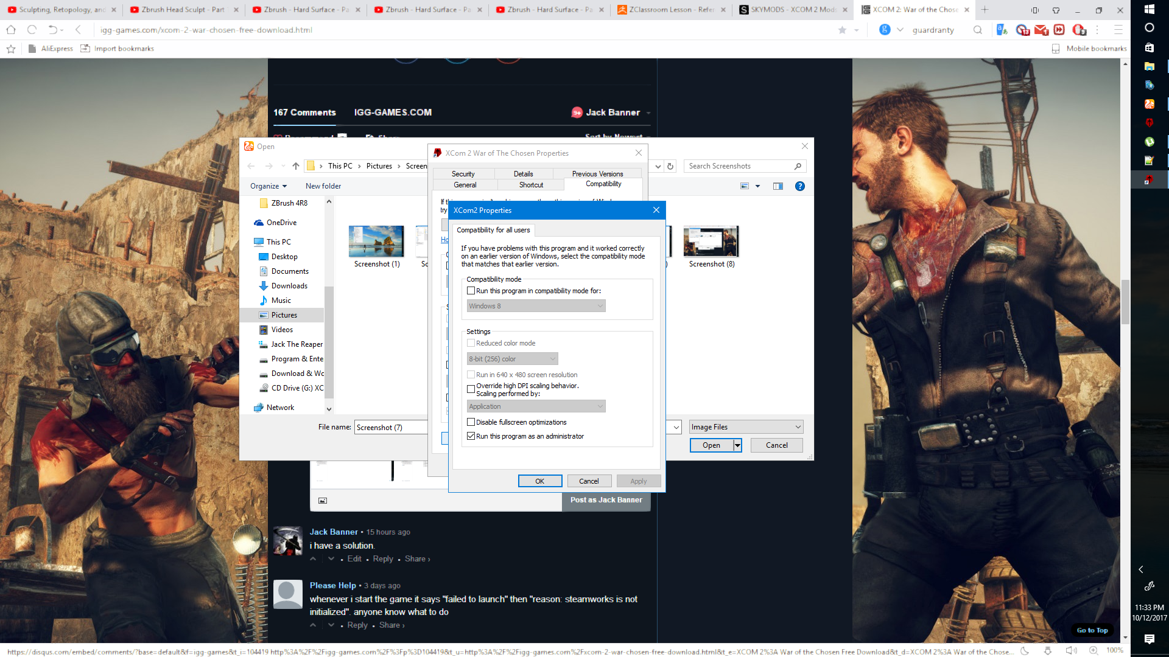
Task: Enable Run this program in compatibility mode
Action: pos(471,291)
